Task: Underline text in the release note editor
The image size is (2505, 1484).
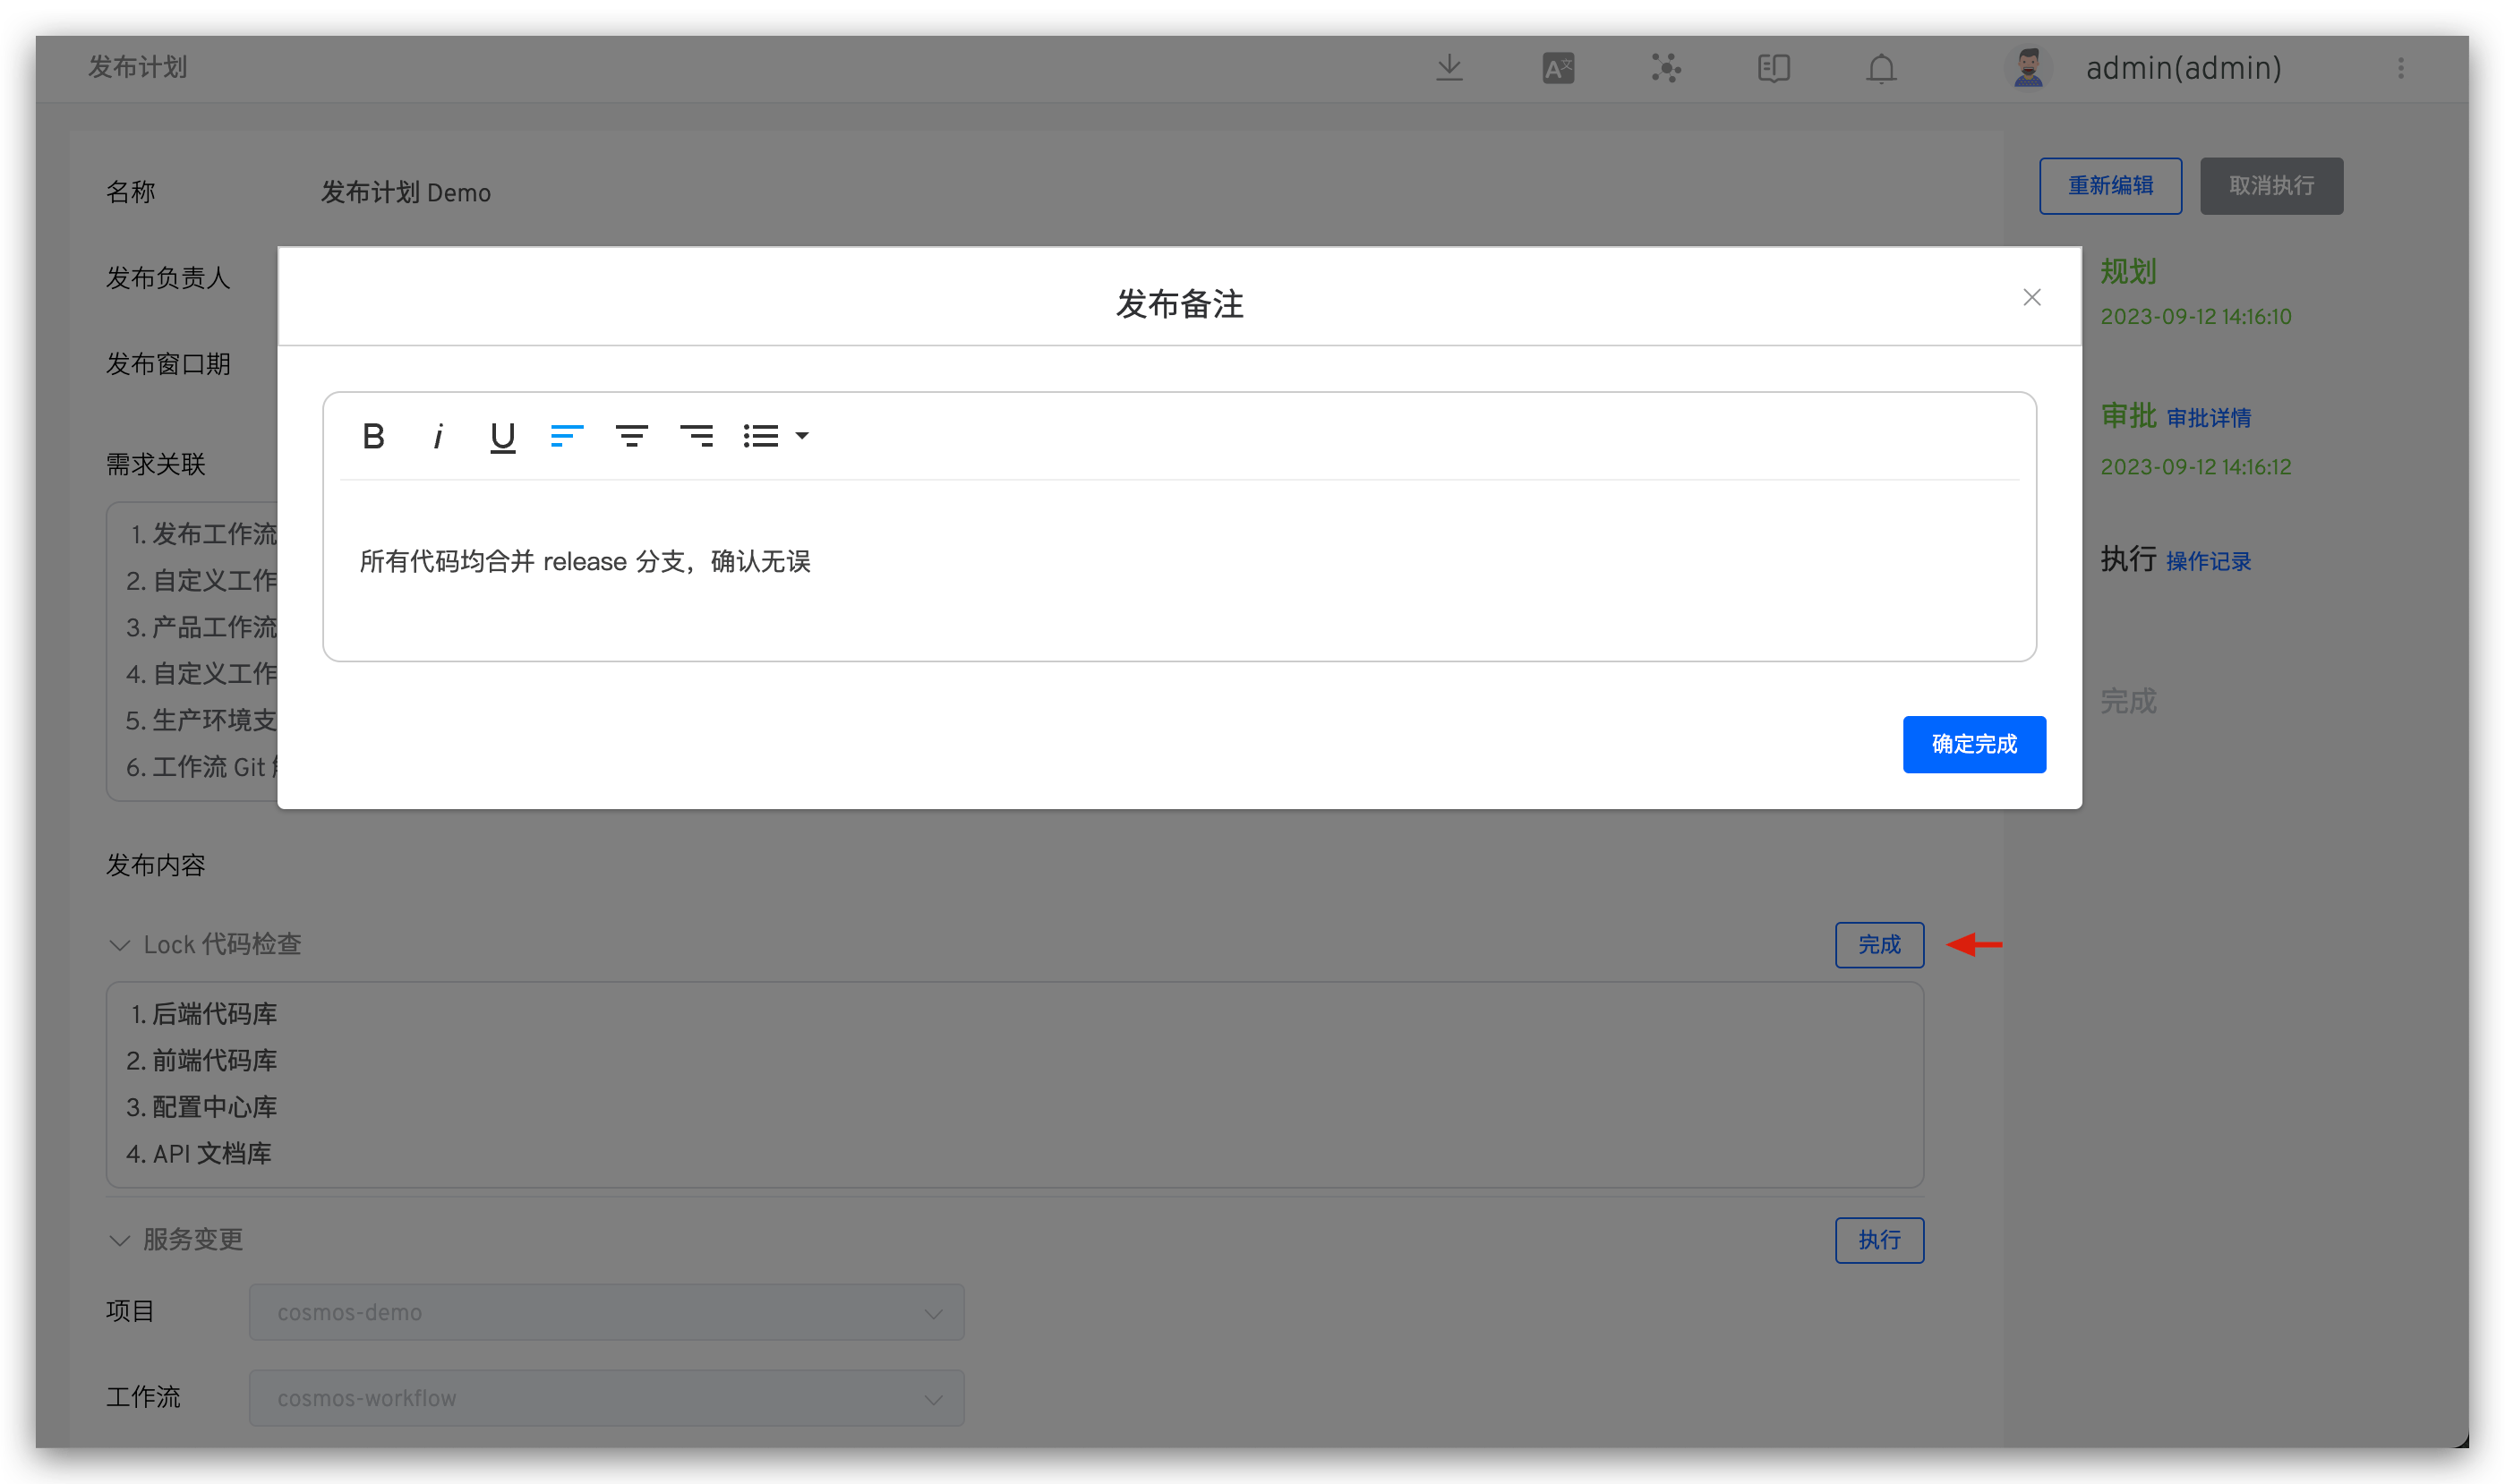Action: tap(502, 435)
